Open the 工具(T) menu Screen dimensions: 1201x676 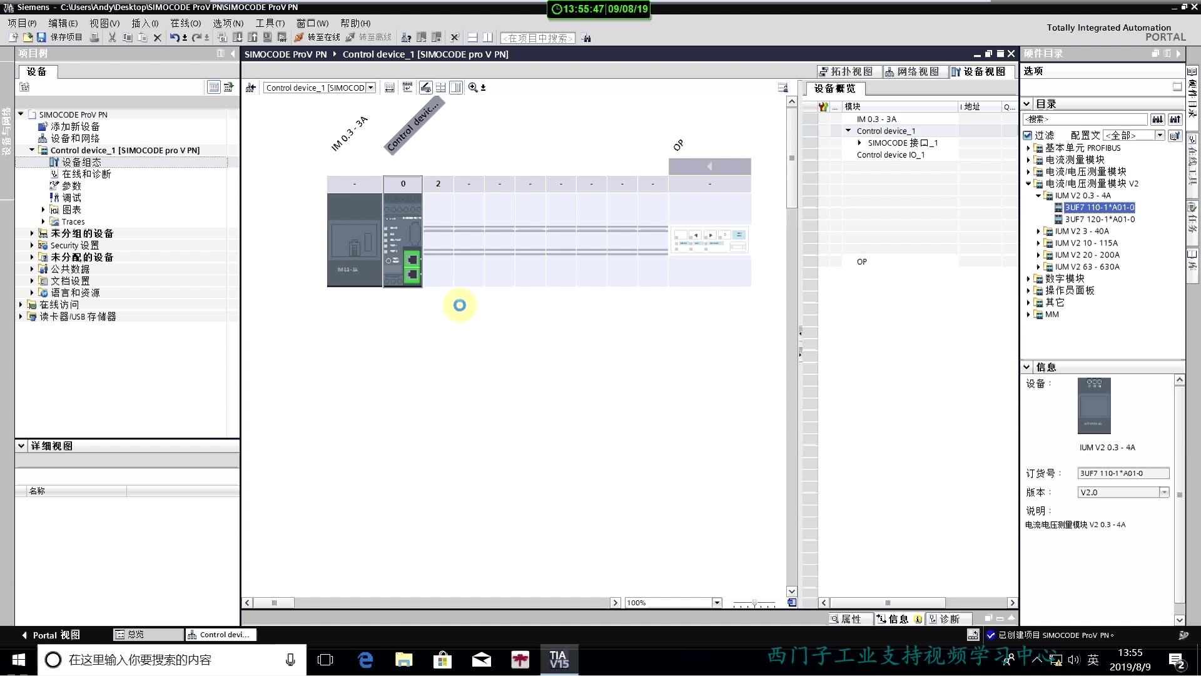pyautogui.click(x=270, y=23)
